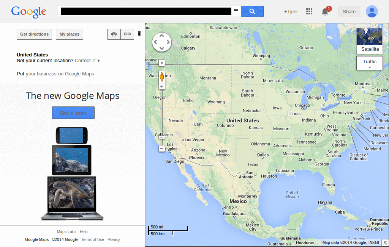Zoom out with the minus button
389x247 pixels.
click(x=162, y=149)
